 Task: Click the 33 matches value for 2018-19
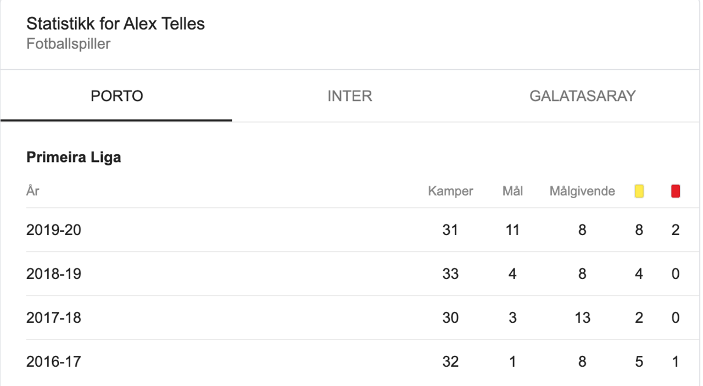pos(450,274)
